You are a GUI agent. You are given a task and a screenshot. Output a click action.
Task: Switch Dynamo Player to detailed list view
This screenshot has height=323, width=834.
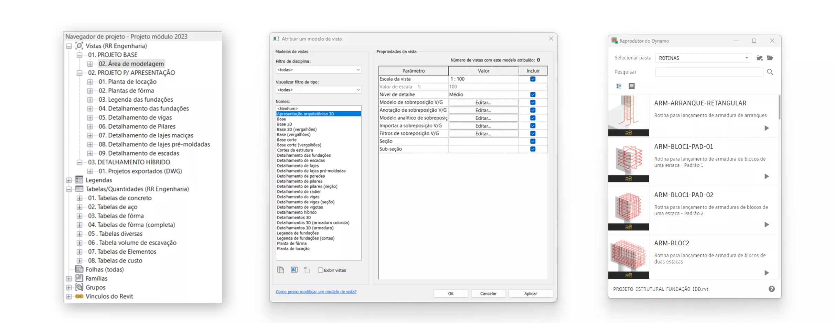pos(632,86)
